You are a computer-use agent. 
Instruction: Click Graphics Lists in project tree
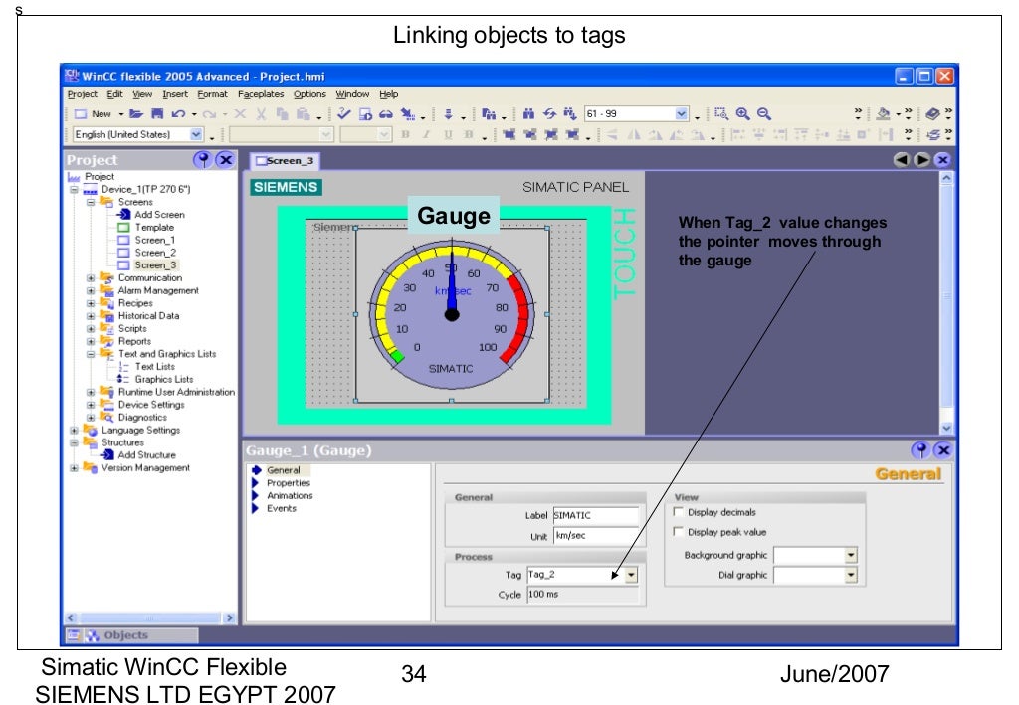[x=164, y=379]
